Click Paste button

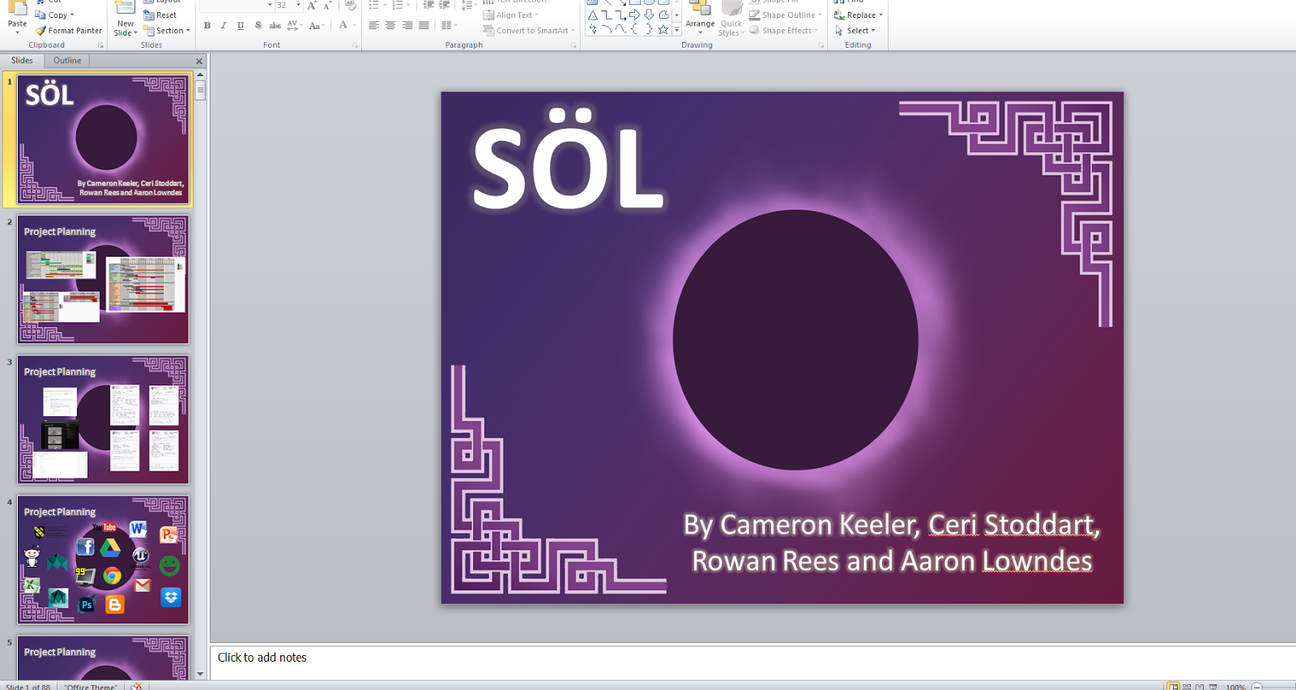point(17,16)
